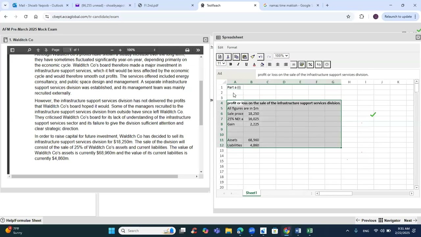Undo the last spreadsheet action
This screenshot has width=421, height=237.
point(260,57)
